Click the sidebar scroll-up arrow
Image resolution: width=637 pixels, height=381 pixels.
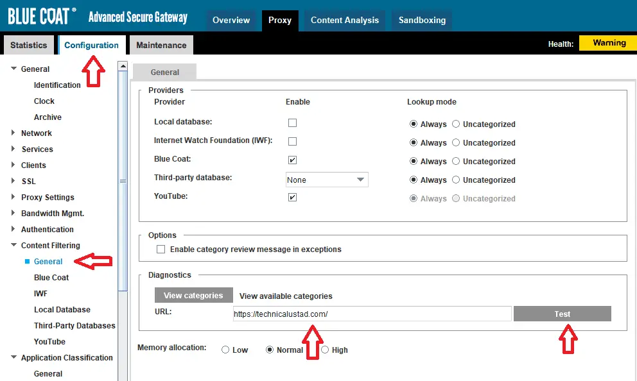point(123,65)
